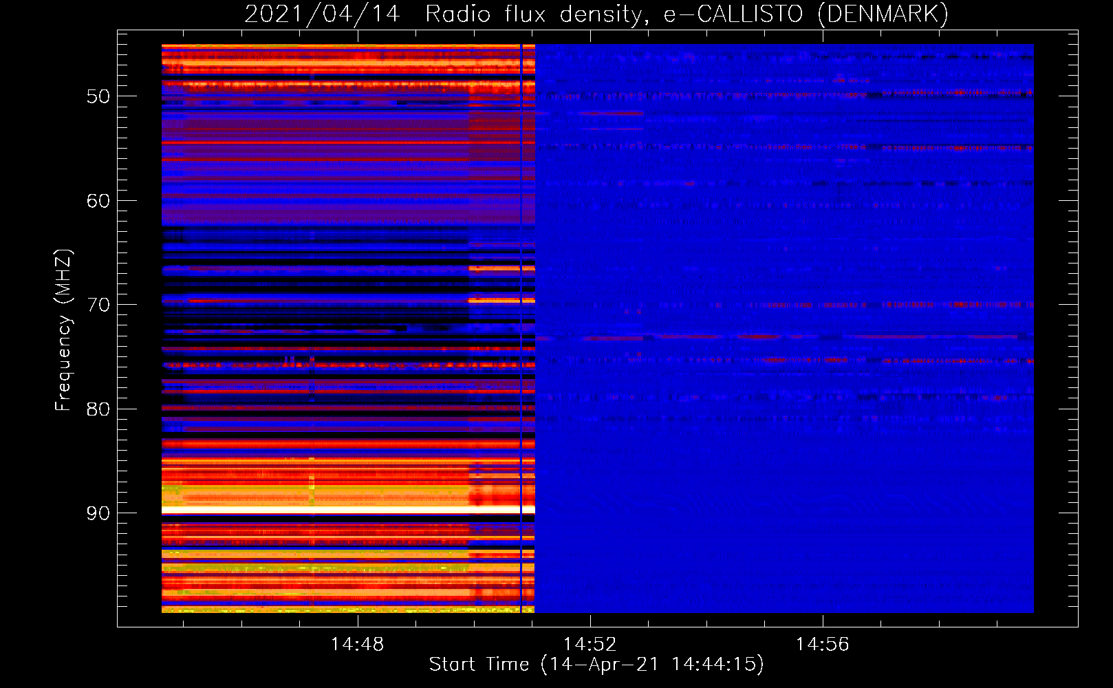The height and width of the screenshot is (688, 1113).
Task: Click the 70 frequency tick label
Action: (98, 305)
